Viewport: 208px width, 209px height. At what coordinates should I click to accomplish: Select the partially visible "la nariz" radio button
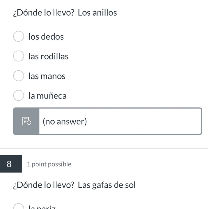coord(19,206)
